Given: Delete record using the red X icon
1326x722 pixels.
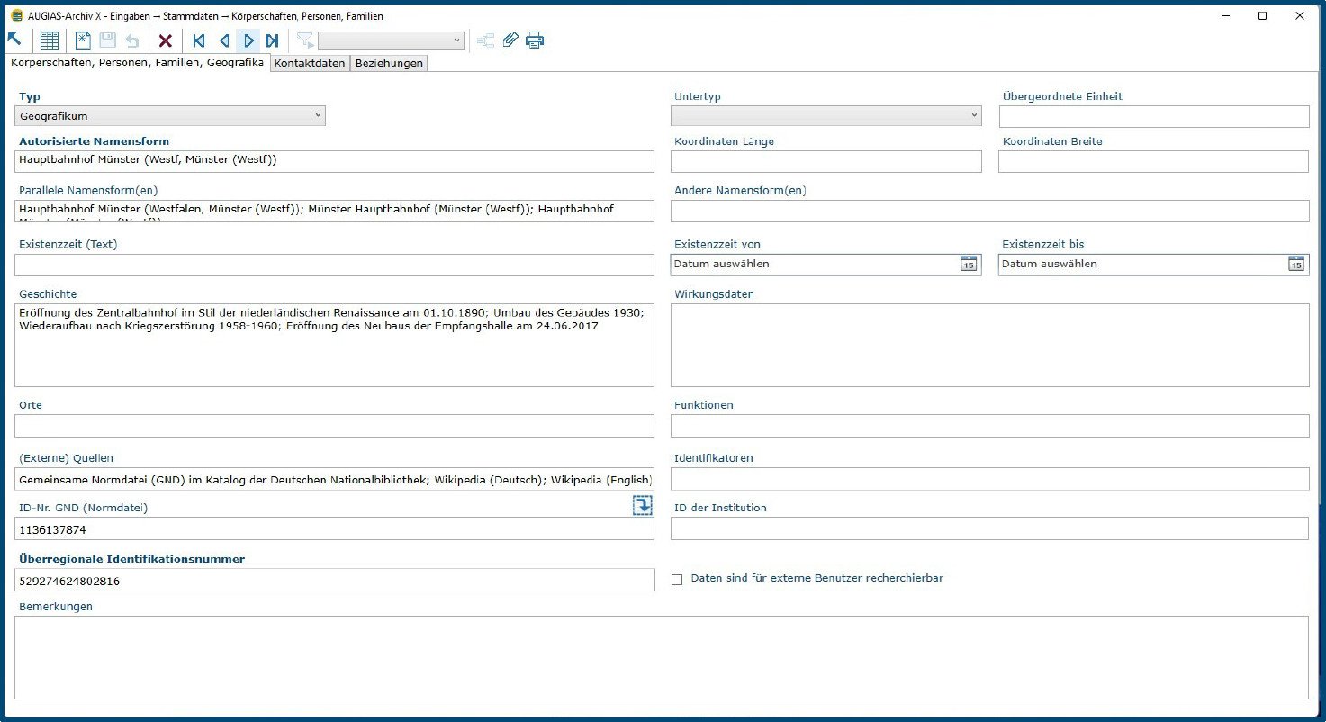Looking at the screenshot, I should point(165,41).
